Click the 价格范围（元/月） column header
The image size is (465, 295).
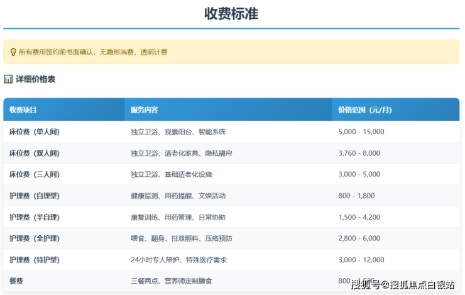coord(364,110)
